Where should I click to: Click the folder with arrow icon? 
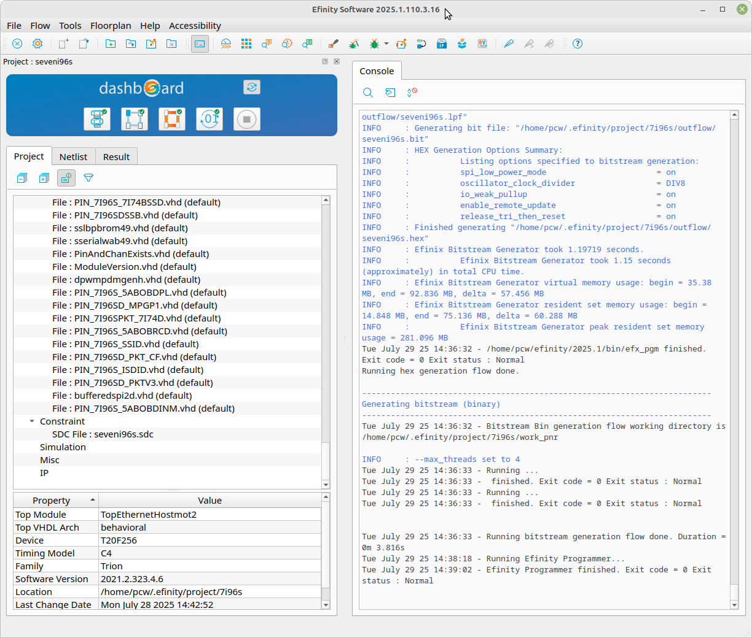(x=131, y=44)
